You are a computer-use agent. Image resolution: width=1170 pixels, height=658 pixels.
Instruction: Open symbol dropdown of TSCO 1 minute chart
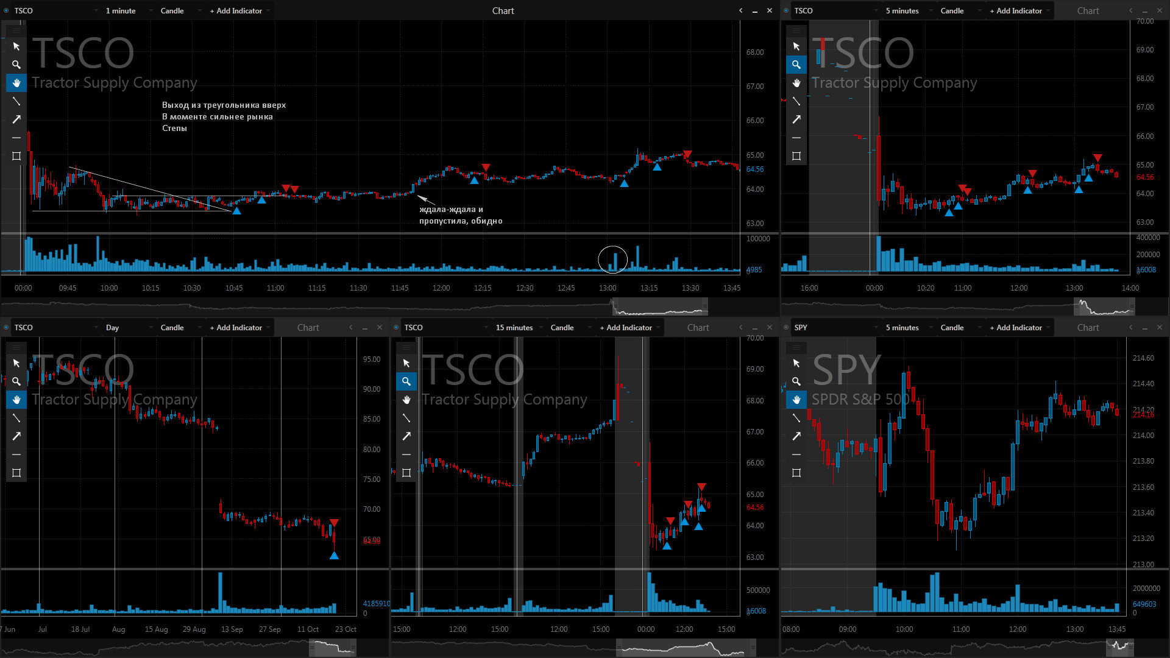click(56, 10)
